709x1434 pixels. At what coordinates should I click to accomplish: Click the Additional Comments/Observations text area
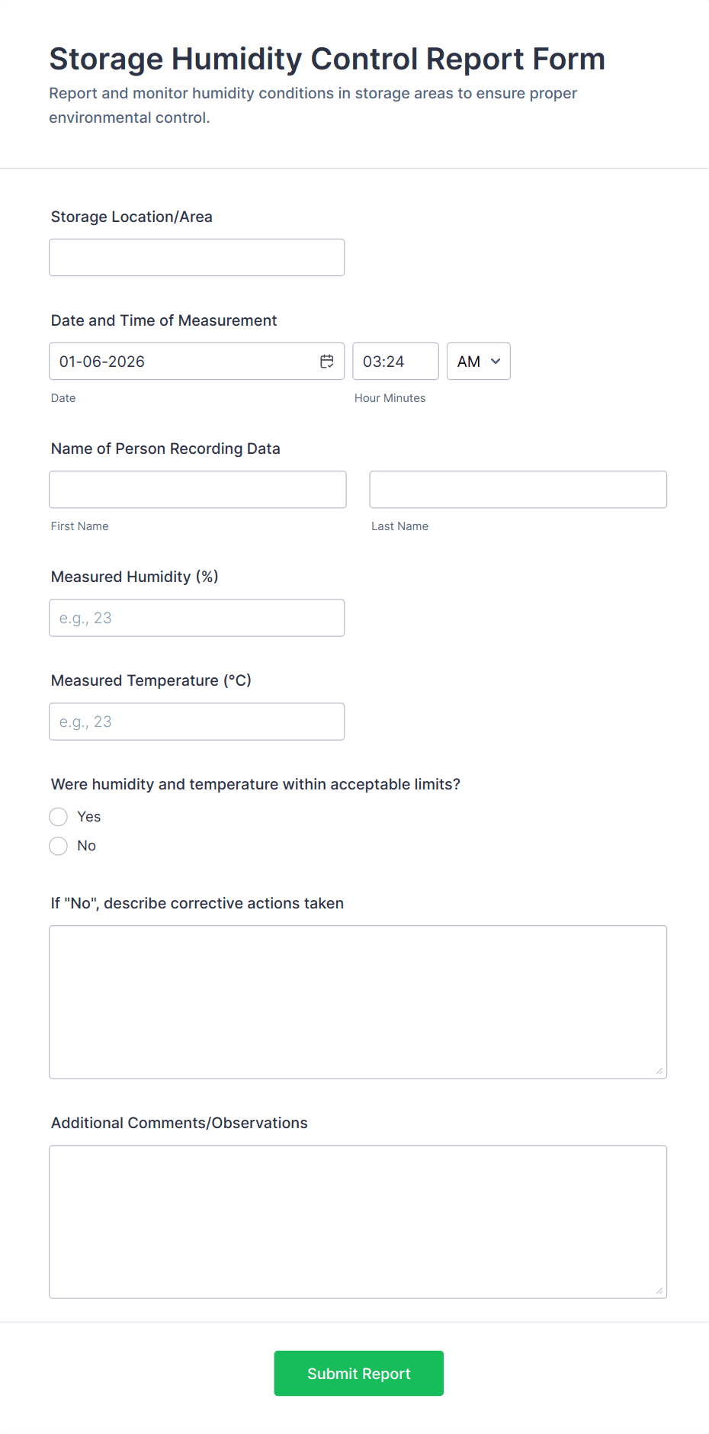tap(358, 1220)
